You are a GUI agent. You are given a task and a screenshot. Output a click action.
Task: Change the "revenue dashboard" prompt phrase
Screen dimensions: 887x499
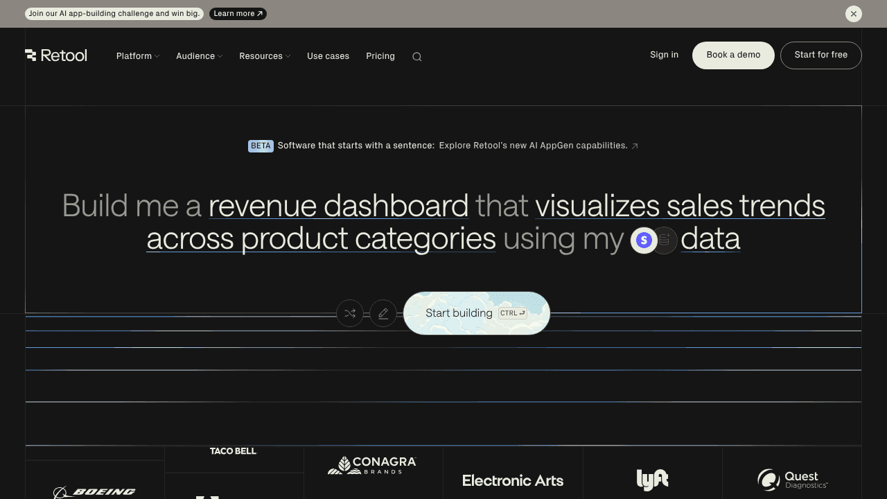coord(338,207)
